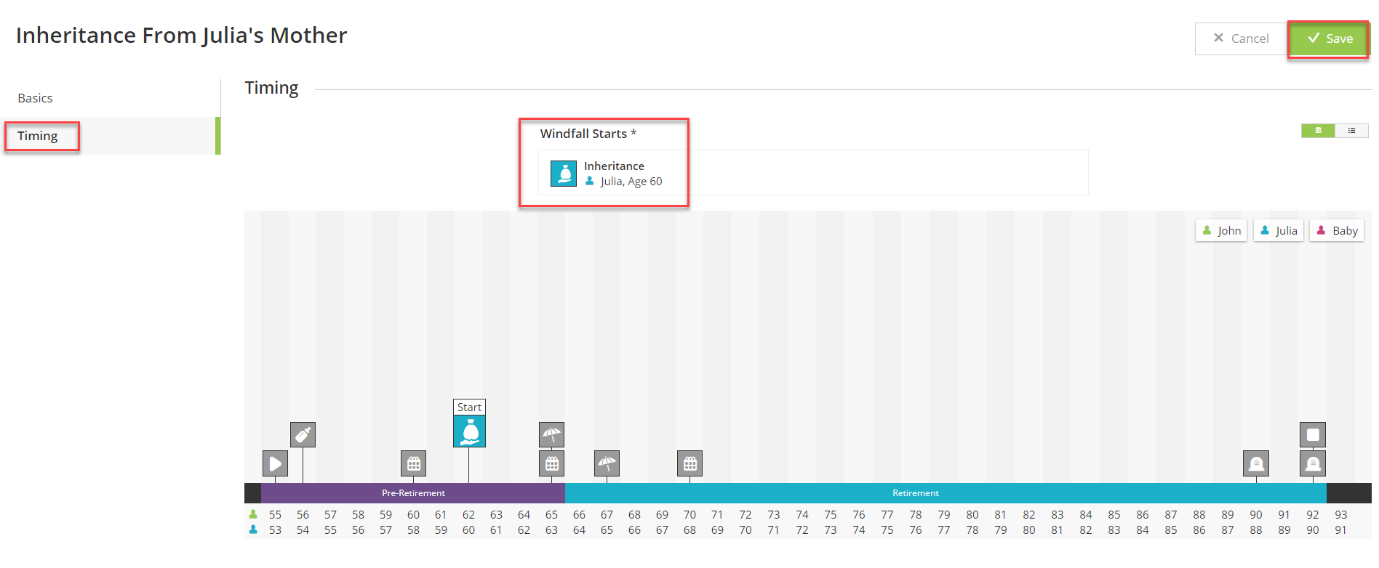Viewport: 1379px width, 568px height.
Task: Click the stop square icon at timeline end
Action: pyautogui.click(x=1313, y=435)
